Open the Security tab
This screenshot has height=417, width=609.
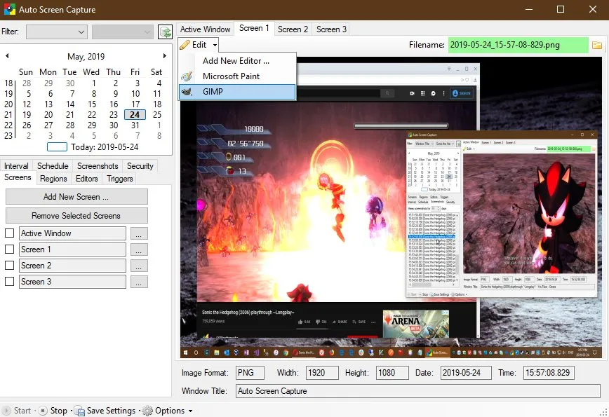click(140, 166)
